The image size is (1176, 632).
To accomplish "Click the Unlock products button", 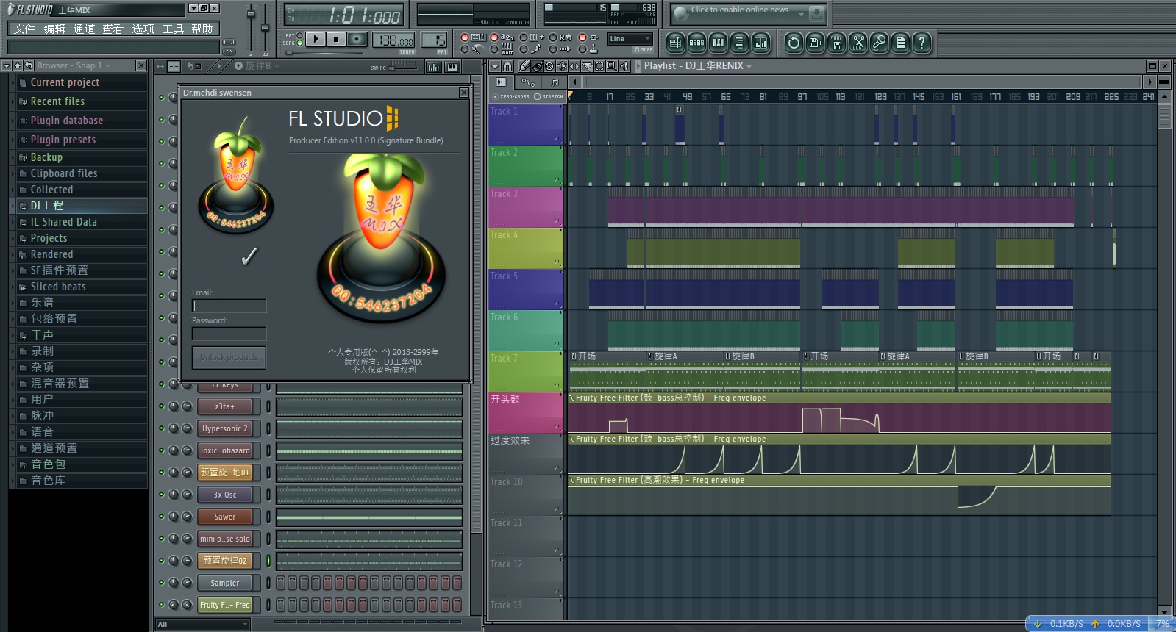I will (x=229, y=357).
